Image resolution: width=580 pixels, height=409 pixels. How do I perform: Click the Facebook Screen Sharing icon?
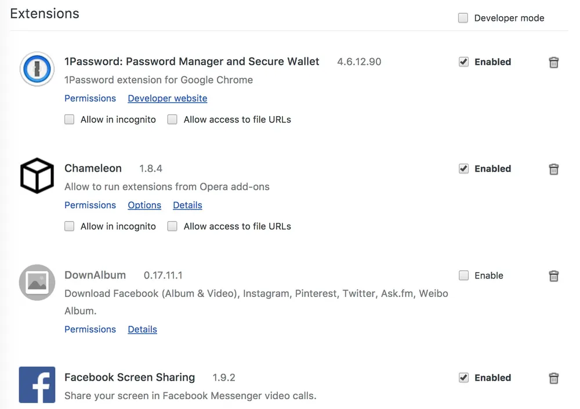[37, 385]
